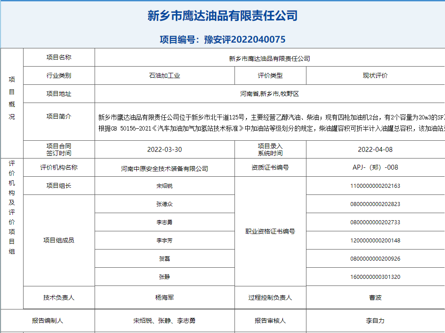This screenshot has width=445, height=333.
Task: Select certificate number 1100000000202163
Action: (375, 186)
